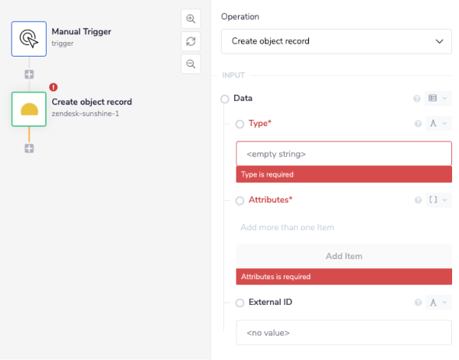Open the Type field type selector

(438, 123)
